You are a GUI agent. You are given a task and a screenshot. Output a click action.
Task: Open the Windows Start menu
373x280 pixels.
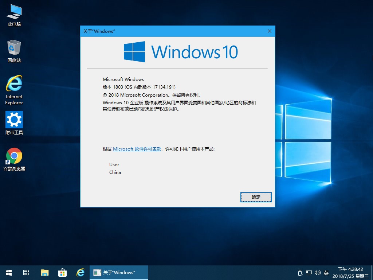pos(9,273)
